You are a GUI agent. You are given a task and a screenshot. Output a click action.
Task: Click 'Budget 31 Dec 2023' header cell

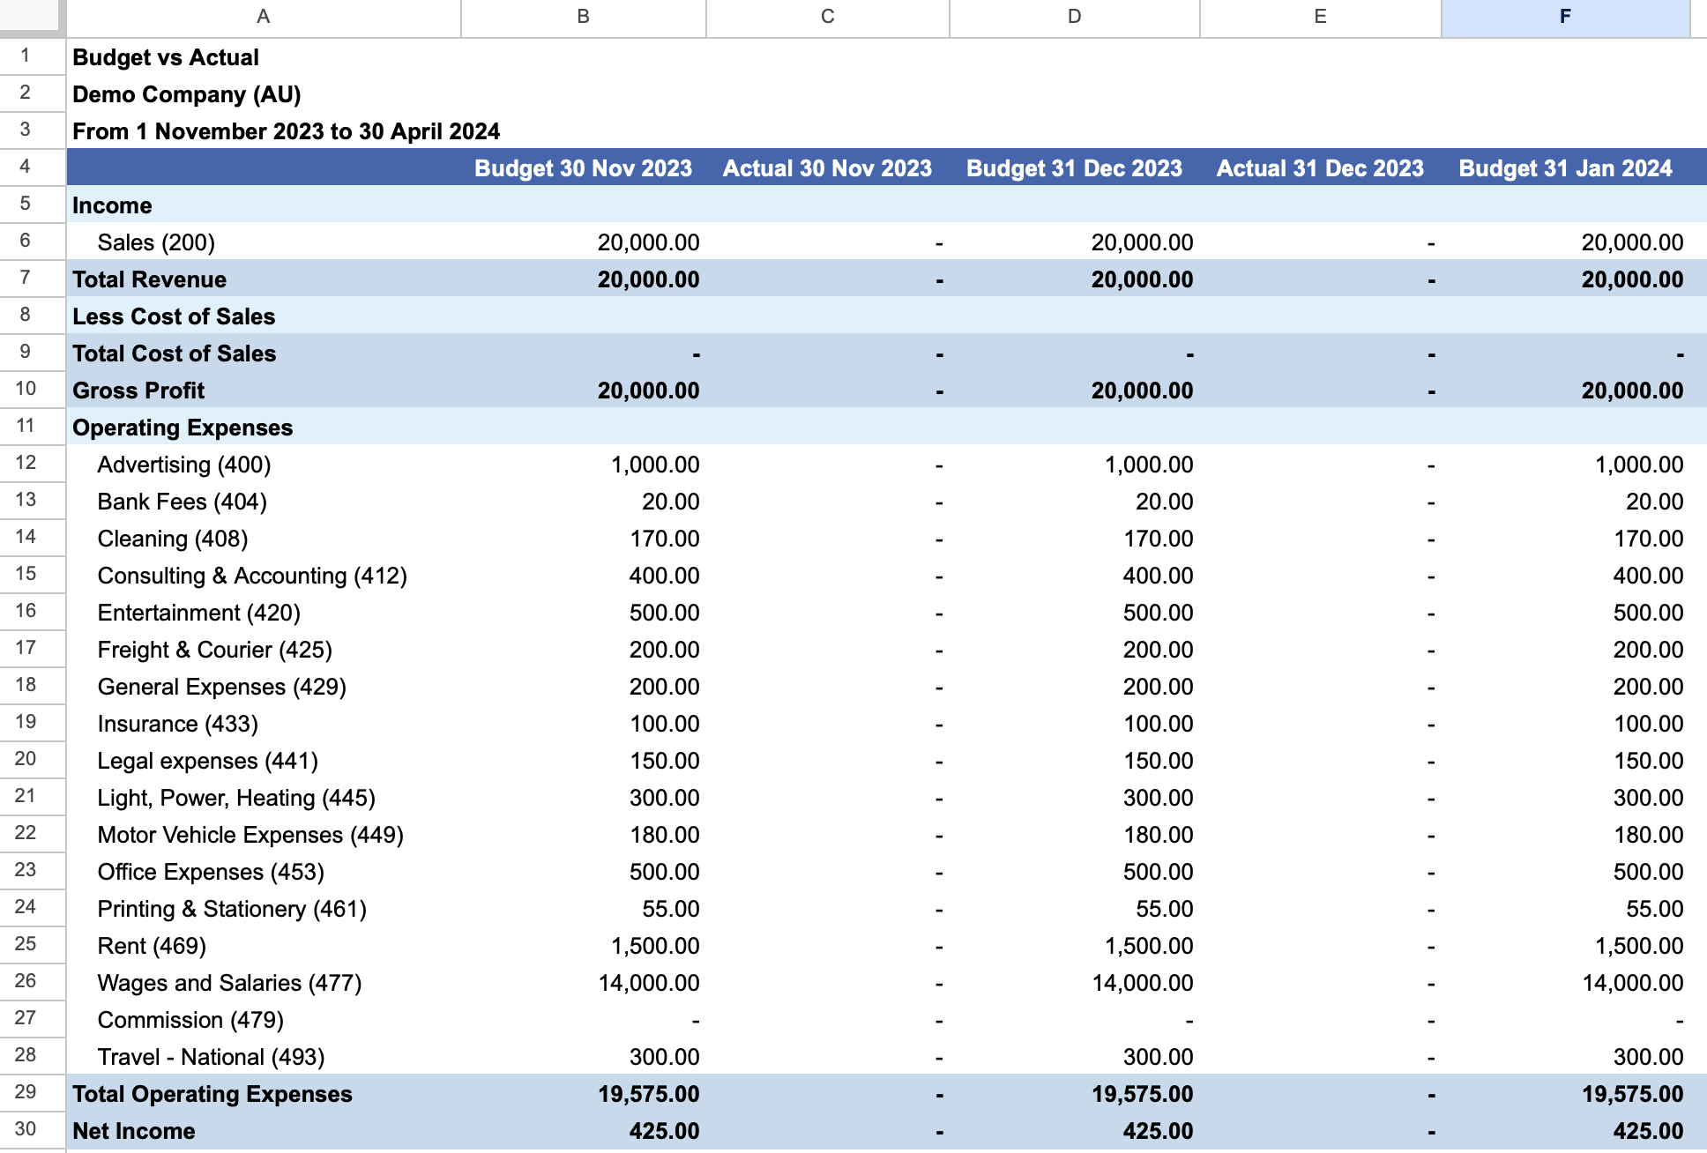[x=1074, y=168]
